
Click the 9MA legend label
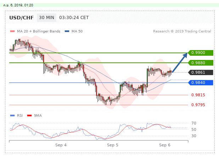[38, 115]
